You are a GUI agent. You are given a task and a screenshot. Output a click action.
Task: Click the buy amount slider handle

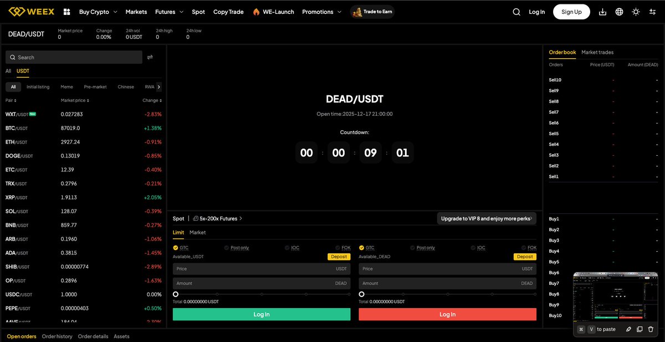pos(176,294)
